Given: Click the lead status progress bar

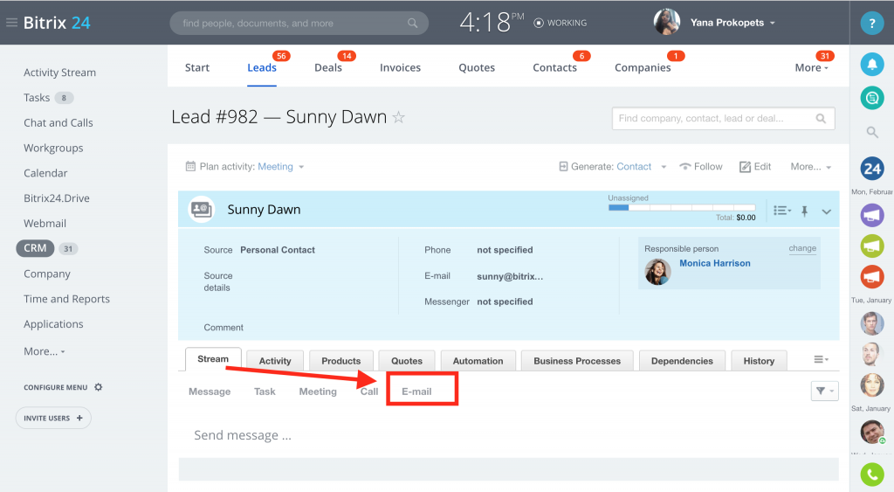Looking at the screenshot, I should click(x=682, y=208).
